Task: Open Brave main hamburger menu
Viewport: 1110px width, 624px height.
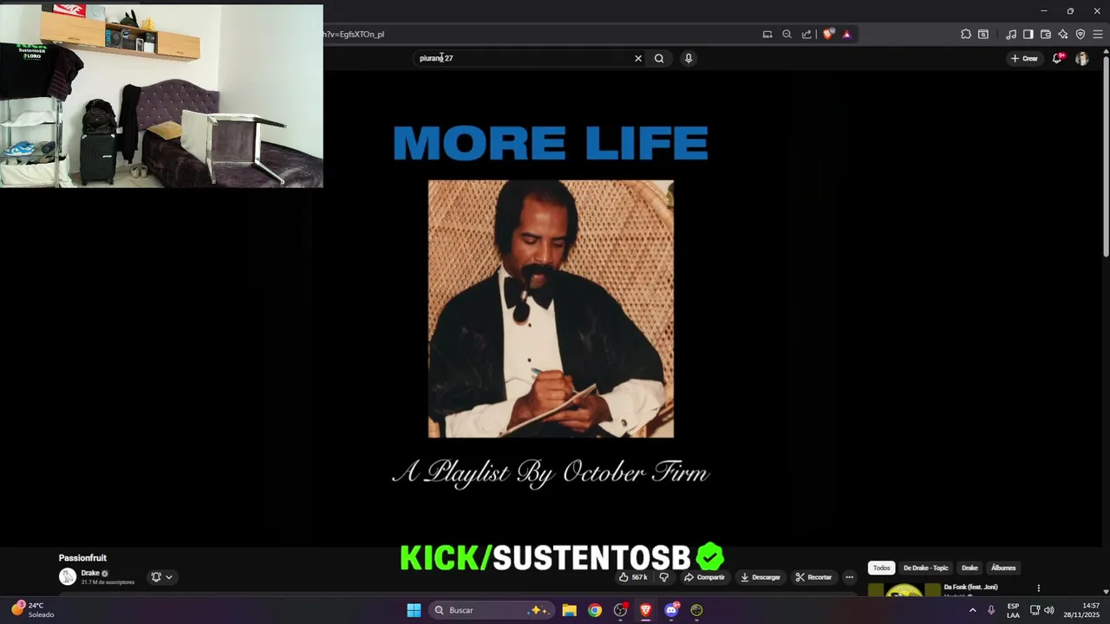Action: 1098,35
